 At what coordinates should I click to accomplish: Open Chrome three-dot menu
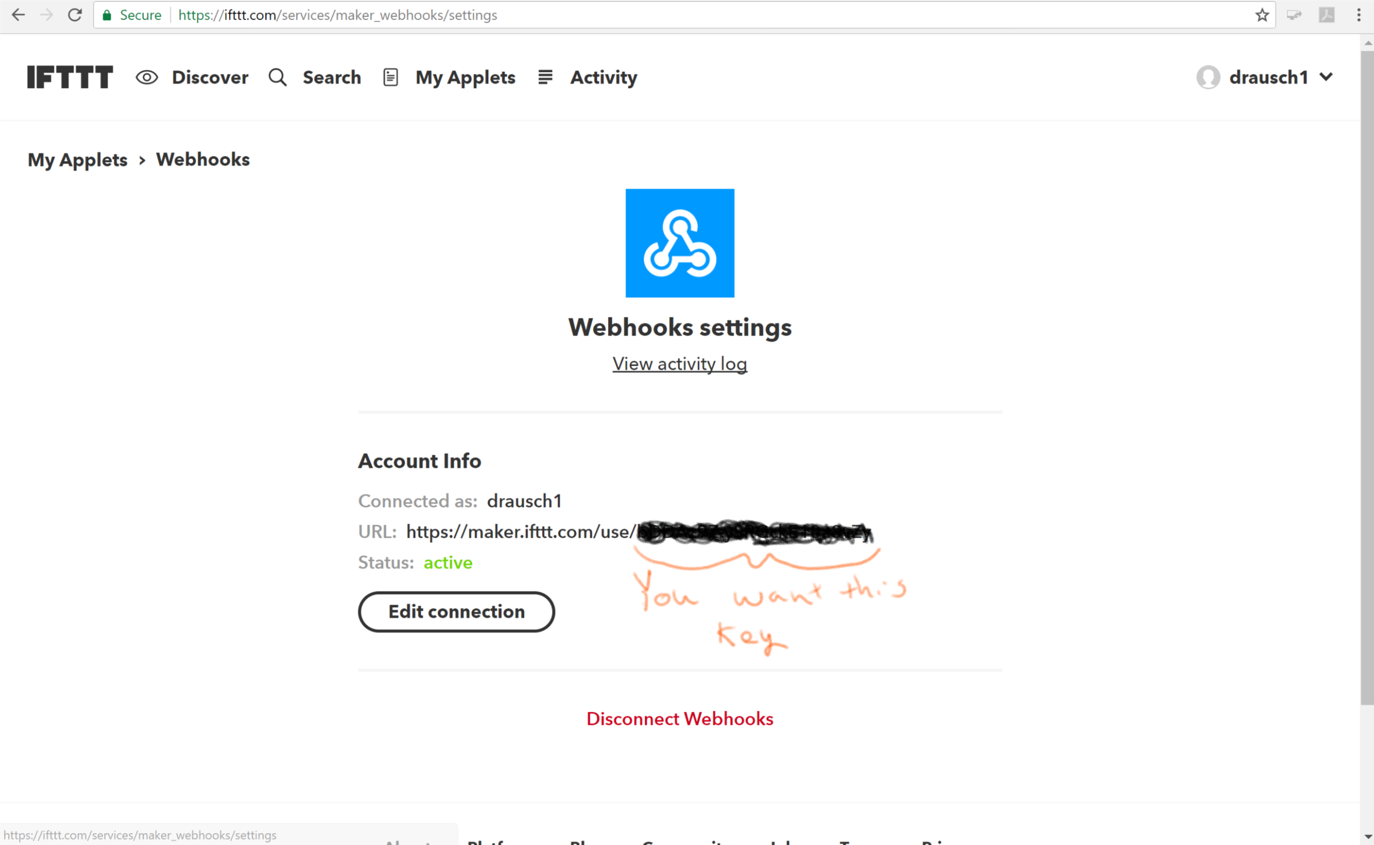point(1359,15)
